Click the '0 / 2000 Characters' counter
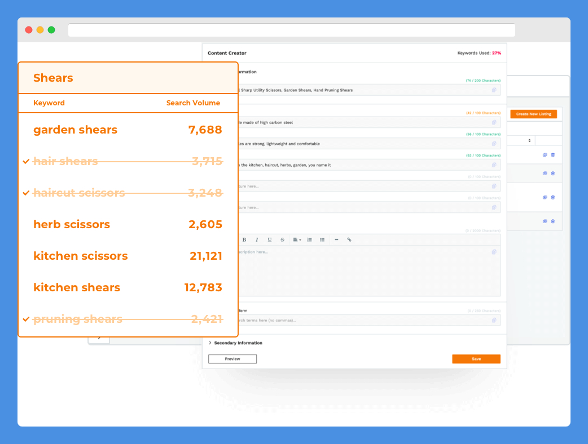 [x=483, y=230]
